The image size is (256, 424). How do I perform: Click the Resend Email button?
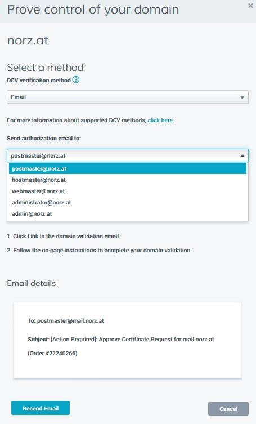tap(41, 408)
